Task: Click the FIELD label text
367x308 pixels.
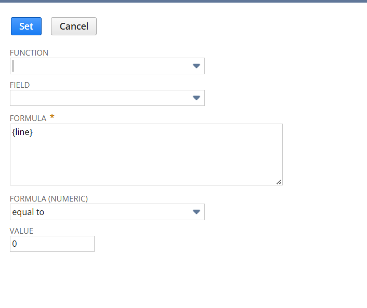Action: click(x=20, y=85)
